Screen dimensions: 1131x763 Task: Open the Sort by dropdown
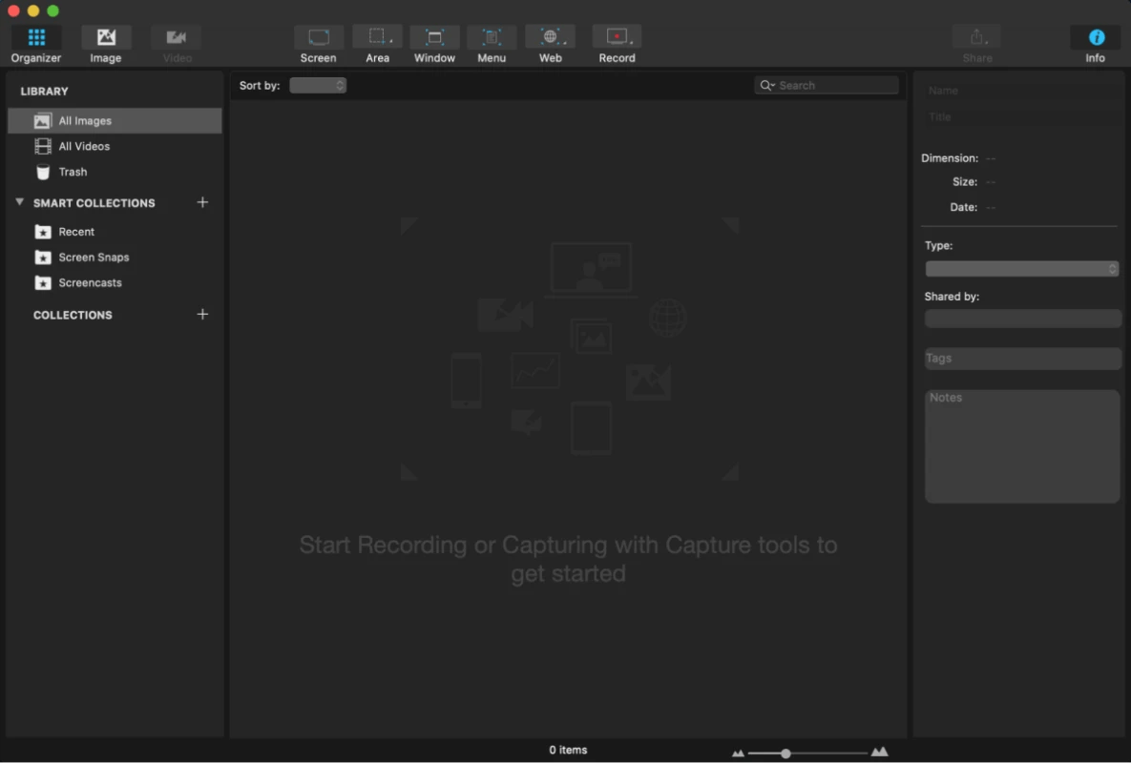(318, 85)
